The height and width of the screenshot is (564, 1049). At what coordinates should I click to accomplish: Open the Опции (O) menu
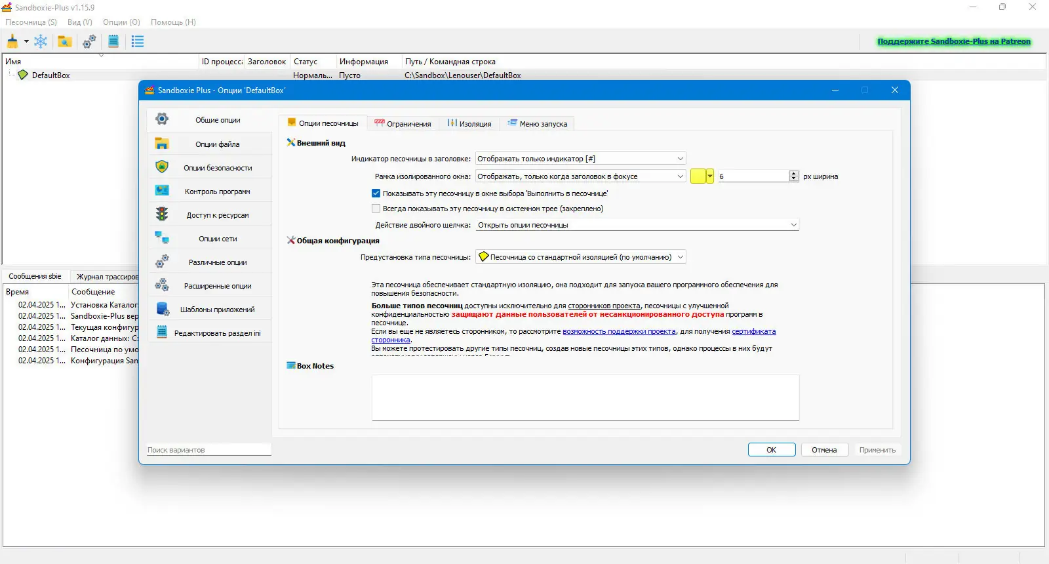point(121,22)
